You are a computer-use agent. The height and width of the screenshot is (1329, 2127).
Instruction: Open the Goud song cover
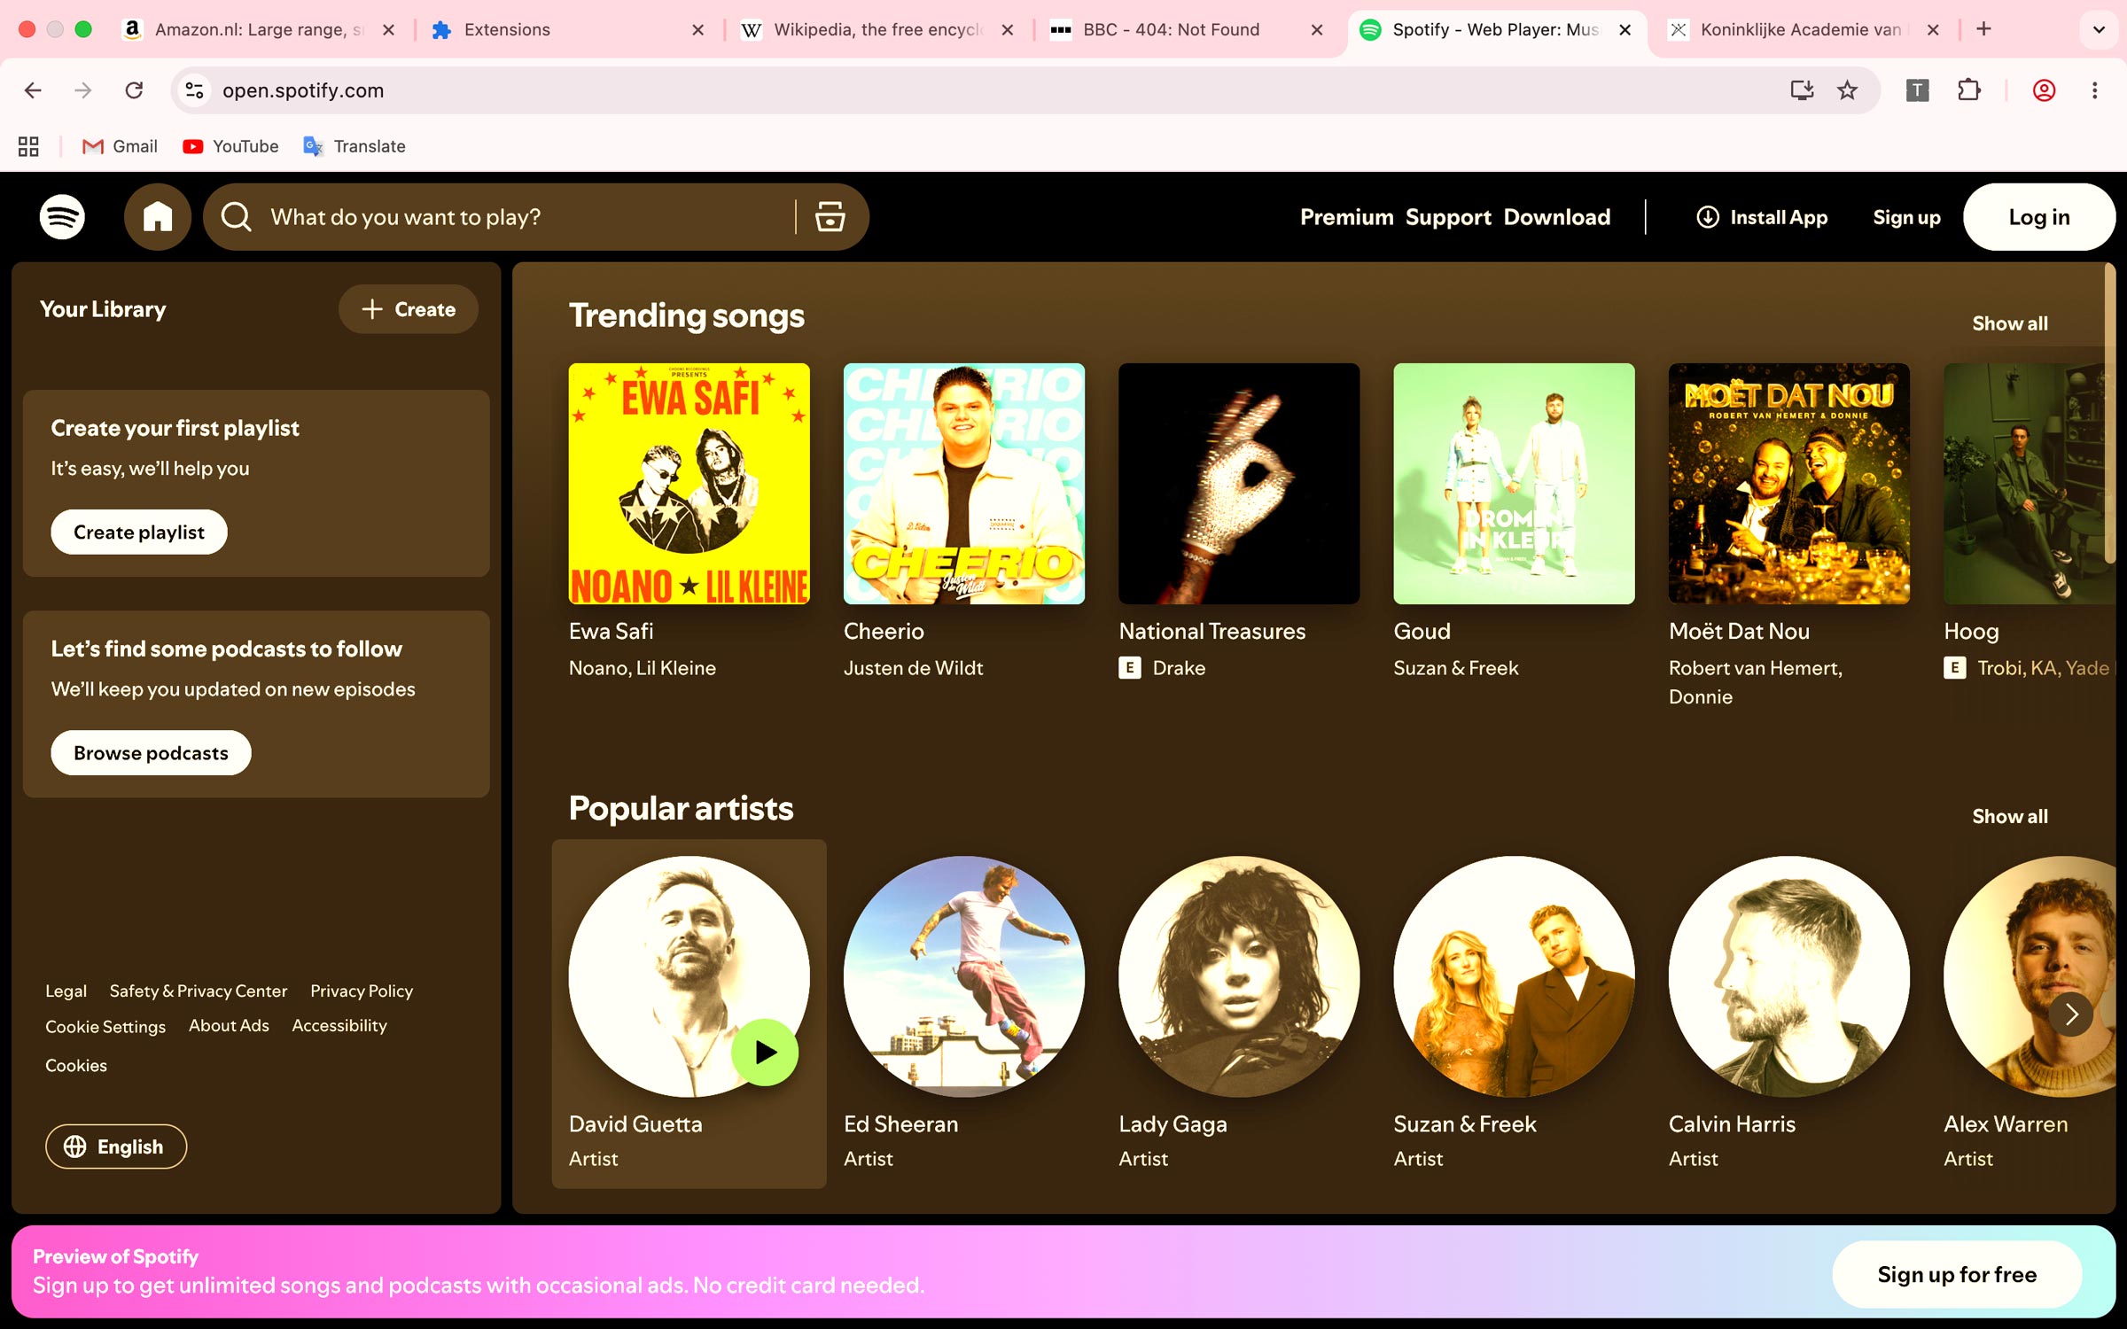[1514, 484]
